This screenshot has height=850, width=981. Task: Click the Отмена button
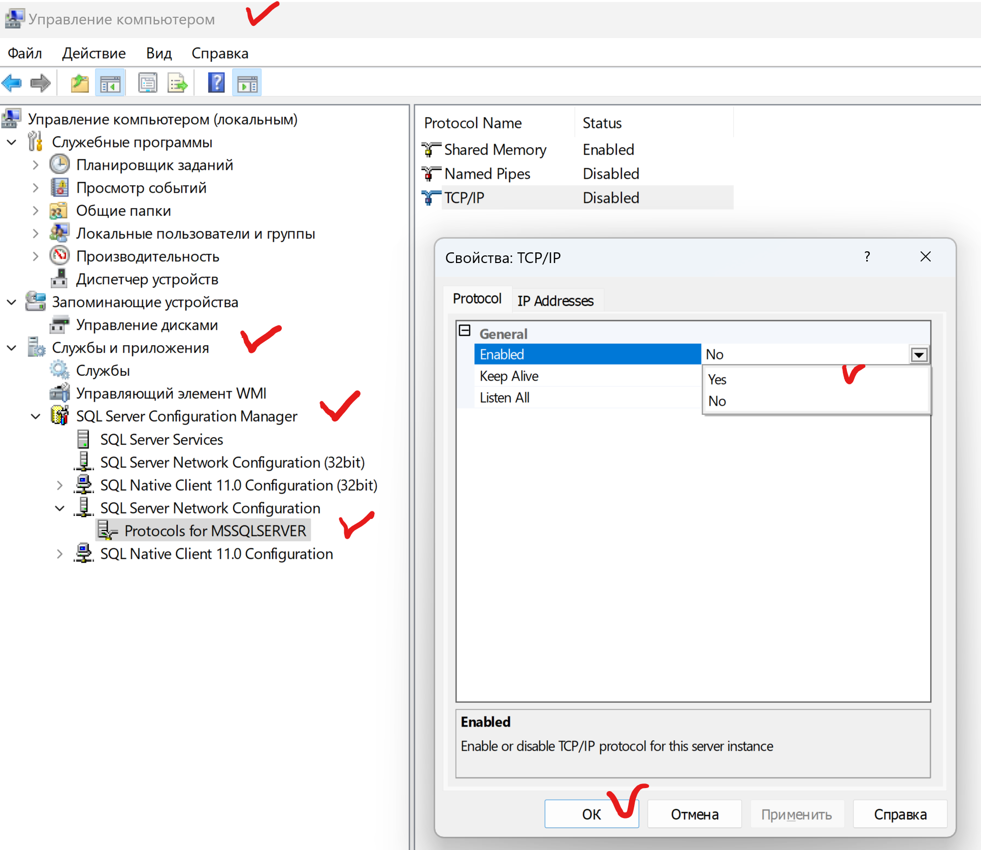click(695, 814)
